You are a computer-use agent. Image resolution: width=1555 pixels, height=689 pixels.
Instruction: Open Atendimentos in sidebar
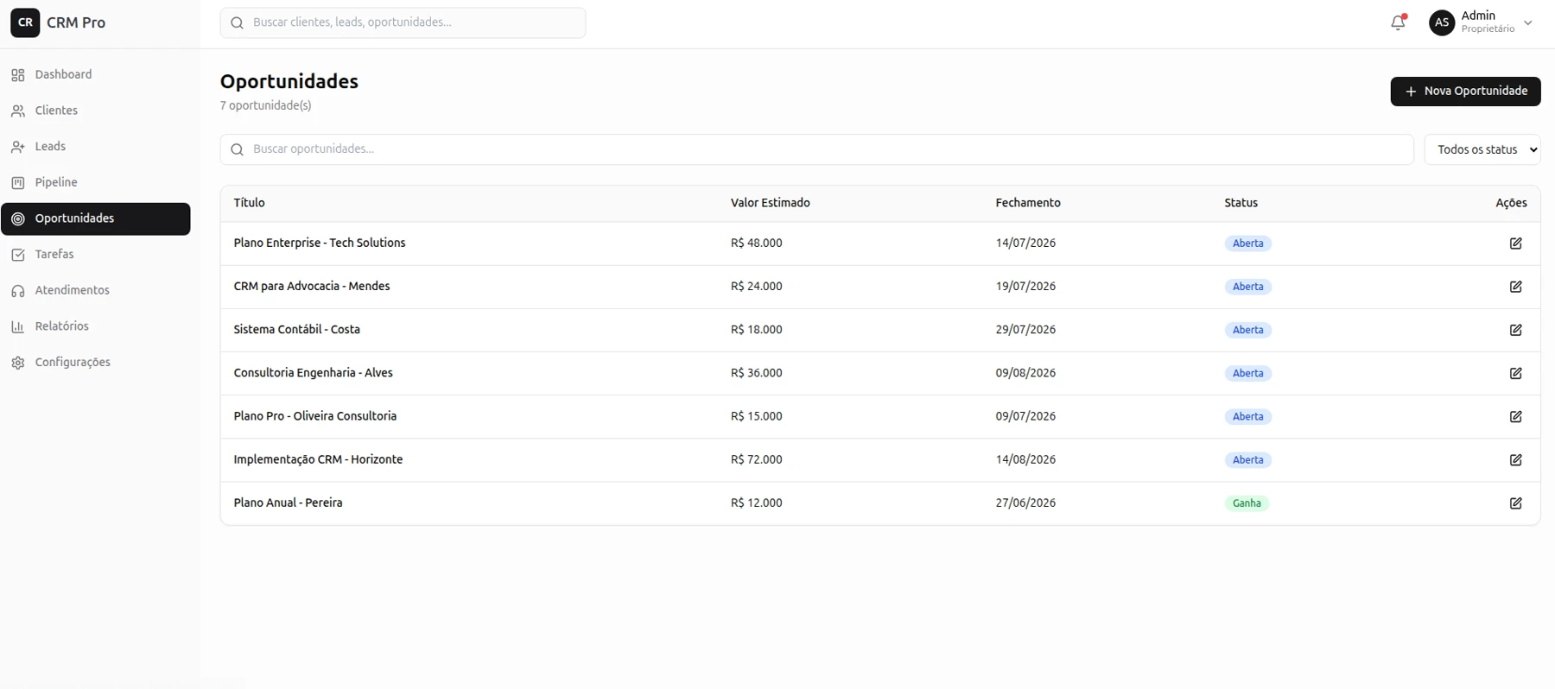click(x=95, y=291)
